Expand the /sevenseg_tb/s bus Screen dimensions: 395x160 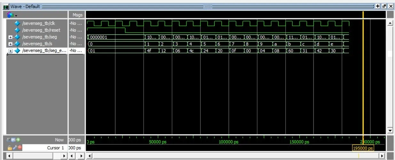pyautogui.click(x=11, y=44)
